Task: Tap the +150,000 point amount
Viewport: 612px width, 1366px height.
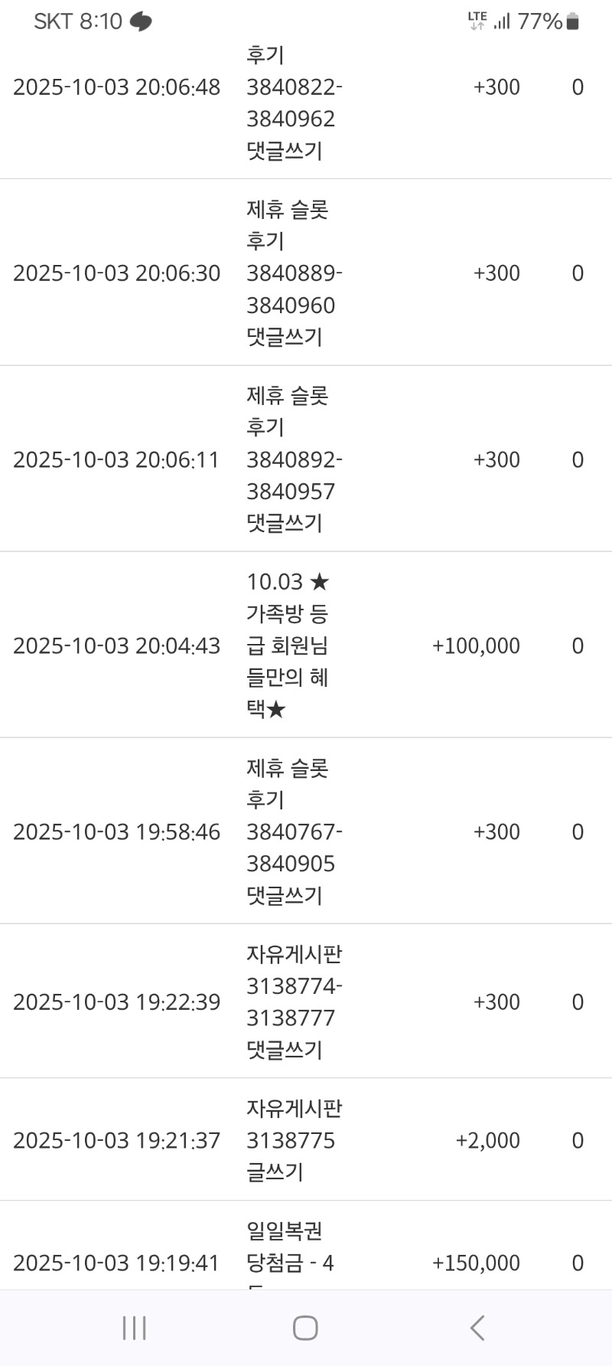Action: click(x=476, y=1263)
